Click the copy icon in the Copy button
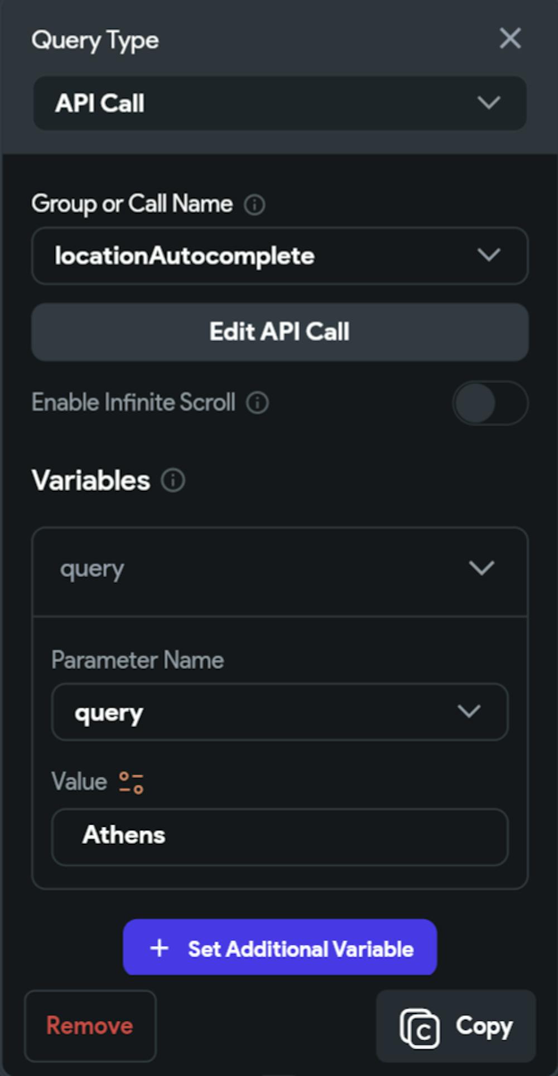The image size is (558, 1076). [x=420, y=1027]
